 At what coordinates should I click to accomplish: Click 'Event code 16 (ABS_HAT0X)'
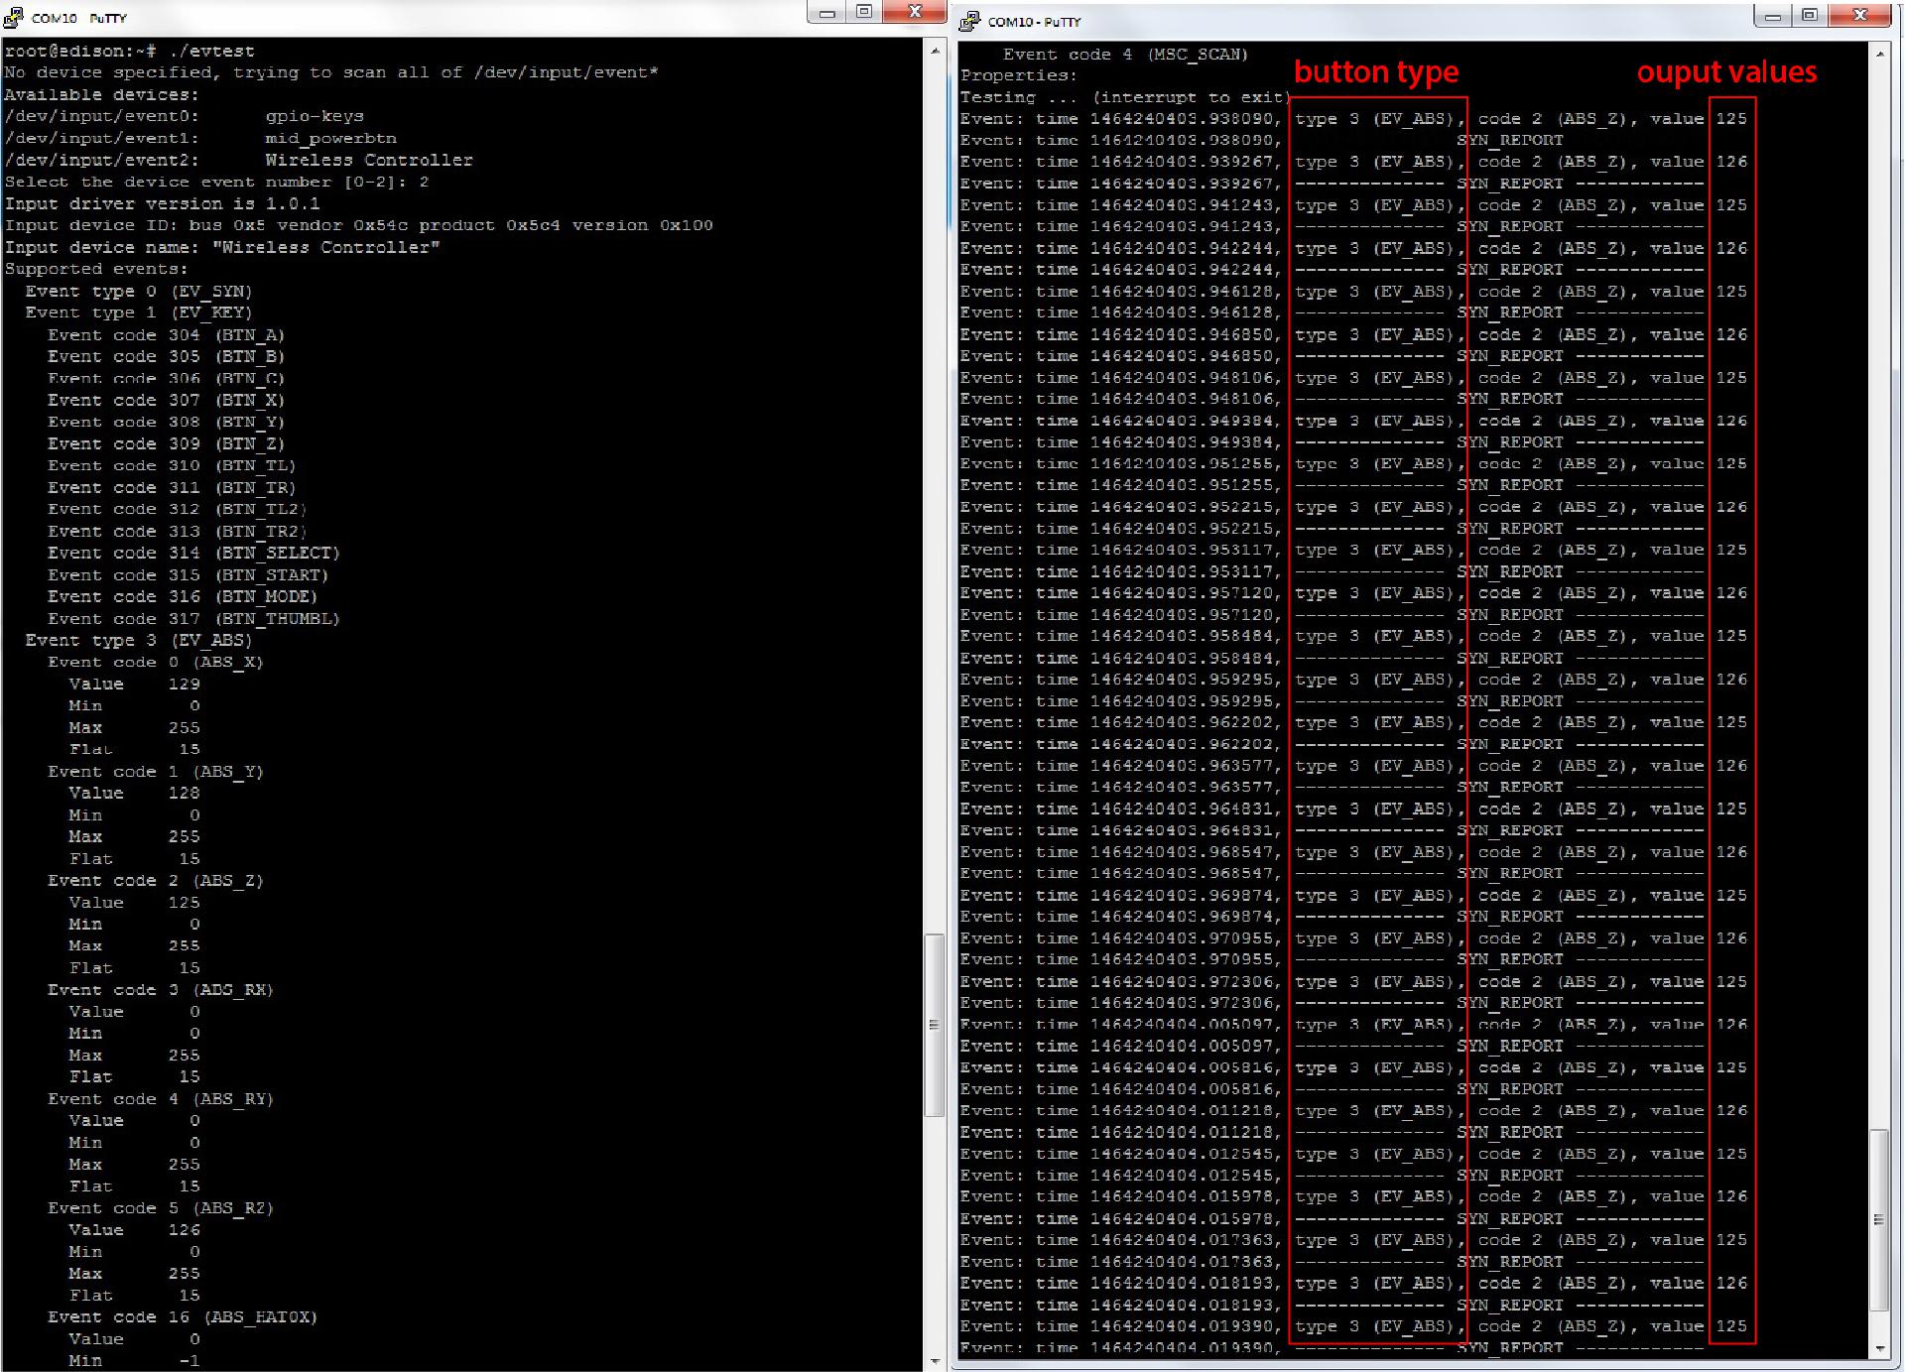183,1316
